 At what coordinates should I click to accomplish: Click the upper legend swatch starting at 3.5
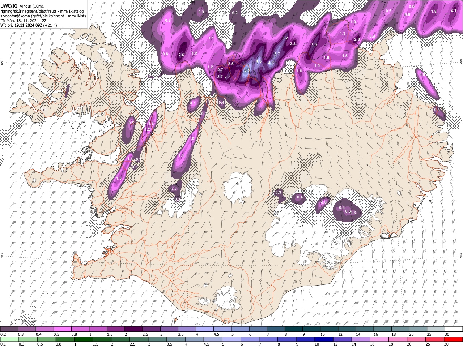point(187,329)
